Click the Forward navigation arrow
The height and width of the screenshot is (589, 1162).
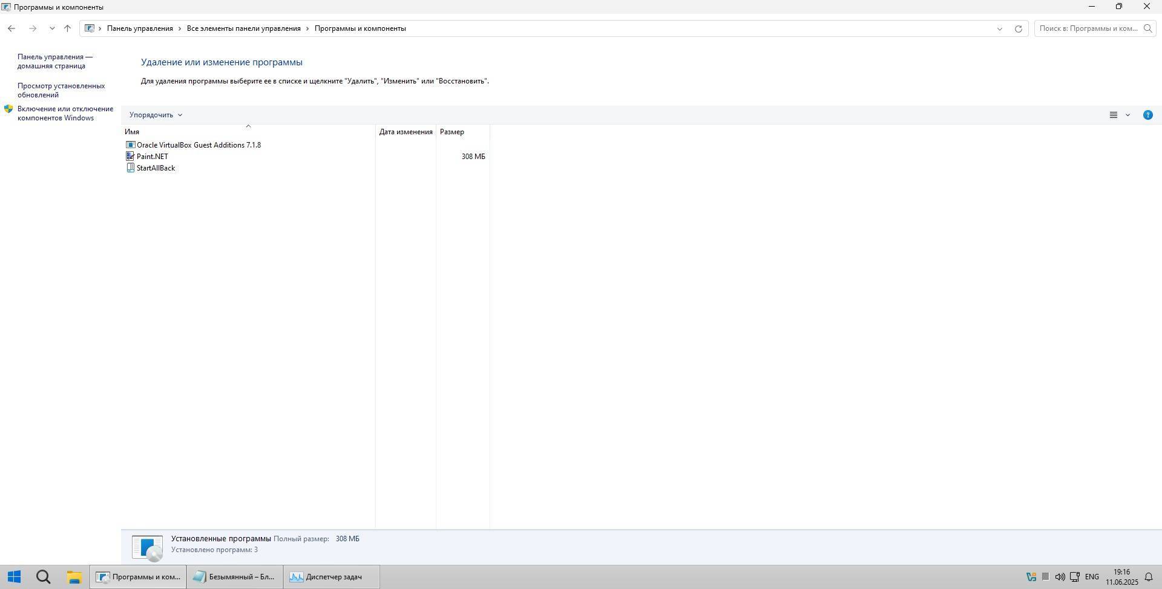point(33,28)
